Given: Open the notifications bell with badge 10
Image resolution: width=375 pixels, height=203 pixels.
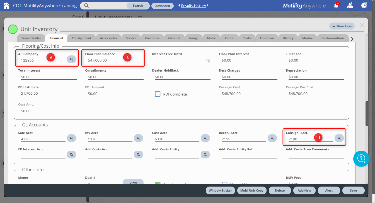Looking at the screenshot, I should tap(336, 5).
